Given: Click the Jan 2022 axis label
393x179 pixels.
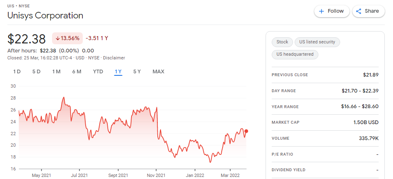Looking at the screenshot, I should (x=195, y=175).
